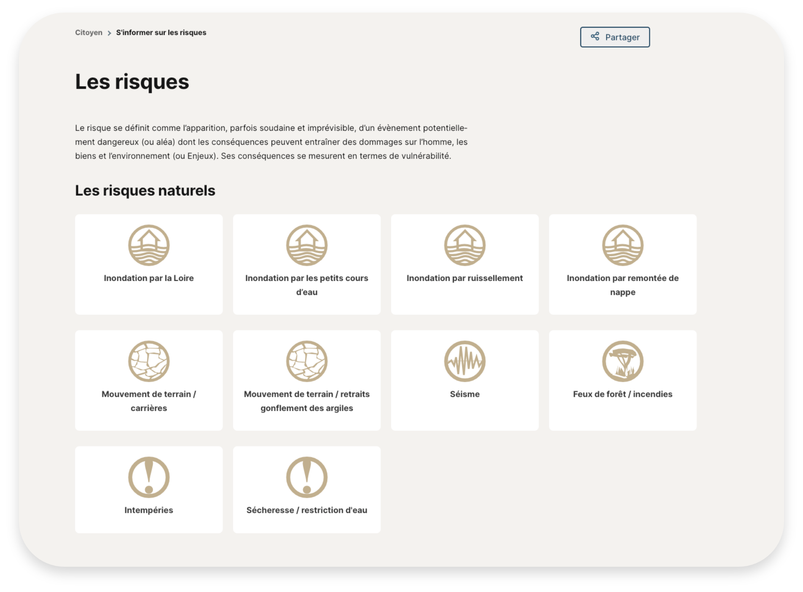This screenshot has height=592, width=803.
Task: Open the Intempéries label
Action: click(149, 510)
